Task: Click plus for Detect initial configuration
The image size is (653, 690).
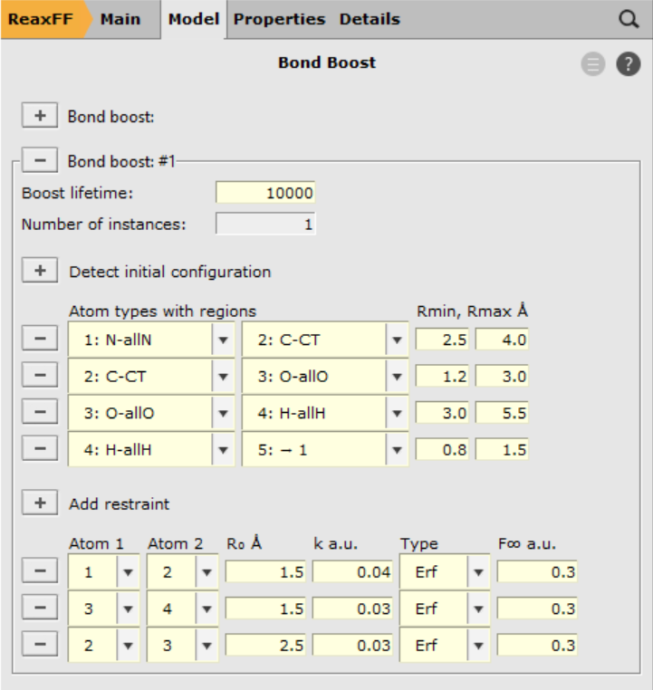Action: click(x=40, y=271)
